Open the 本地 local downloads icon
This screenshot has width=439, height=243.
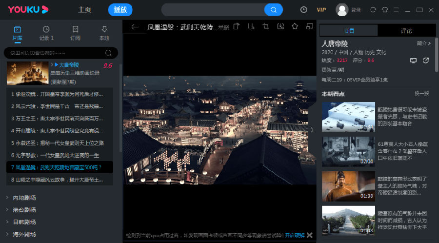[104, 33]
